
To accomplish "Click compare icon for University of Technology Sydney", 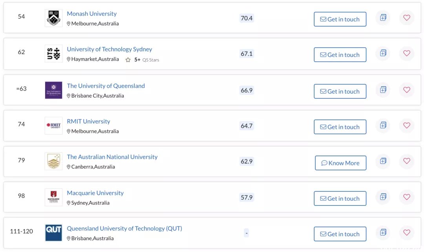I will (383, 53).
